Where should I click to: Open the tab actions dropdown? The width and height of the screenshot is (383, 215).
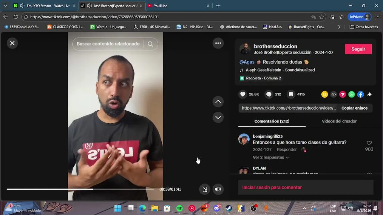(5, 6)
